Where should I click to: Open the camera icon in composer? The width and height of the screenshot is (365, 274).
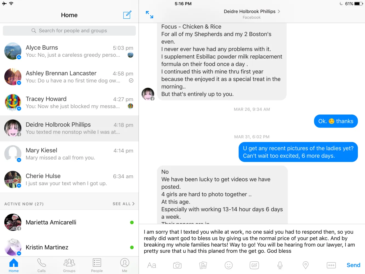[x=177, y=265]
